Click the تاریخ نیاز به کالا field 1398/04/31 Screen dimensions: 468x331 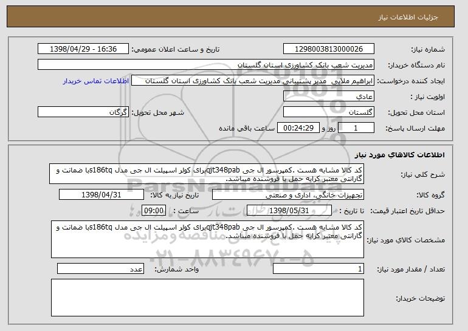(102, 195)
